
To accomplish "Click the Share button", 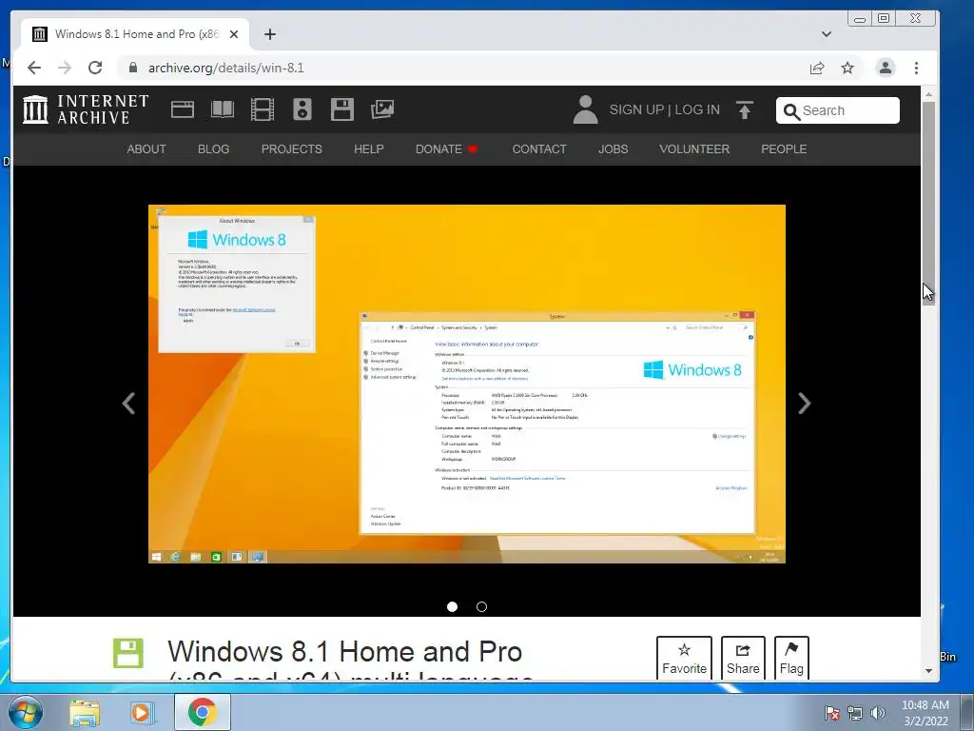I will [743, 659].
